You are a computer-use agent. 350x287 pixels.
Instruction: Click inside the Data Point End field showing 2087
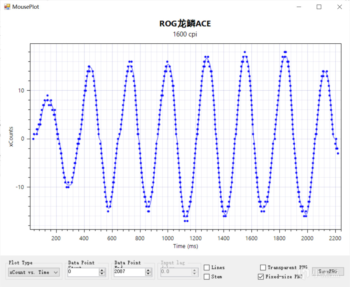(x=129, y=272)
